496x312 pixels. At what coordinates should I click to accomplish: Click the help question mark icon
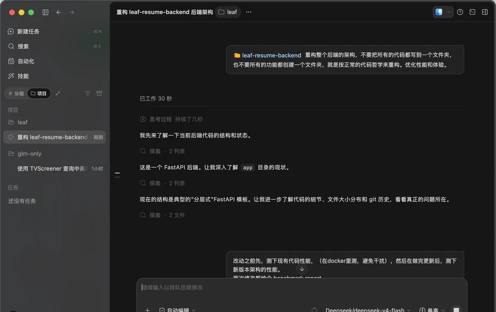pos(460,12)
